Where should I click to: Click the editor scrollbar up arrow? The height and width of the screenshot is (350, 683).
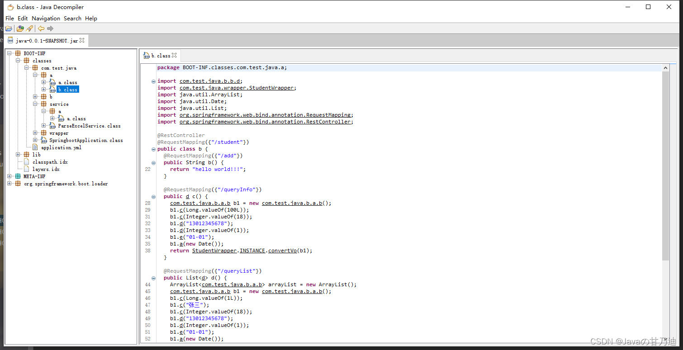[x=665, y=68]
